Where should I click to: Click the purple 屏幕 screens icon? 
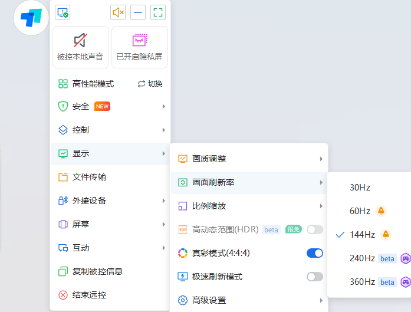63,225
